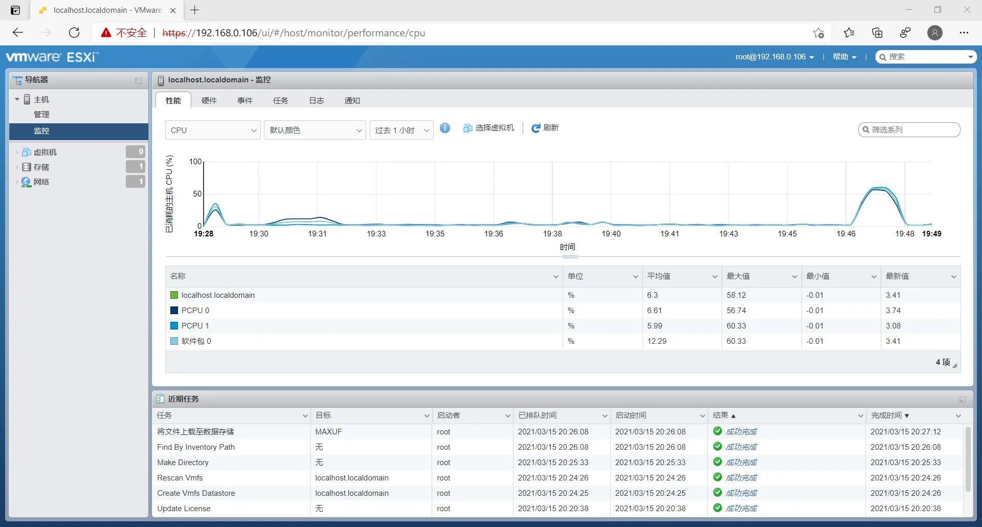The width and height of the screenshot is (982, 527).
Task: Click the VMware ESXi logo
Action: coord(51,56)
